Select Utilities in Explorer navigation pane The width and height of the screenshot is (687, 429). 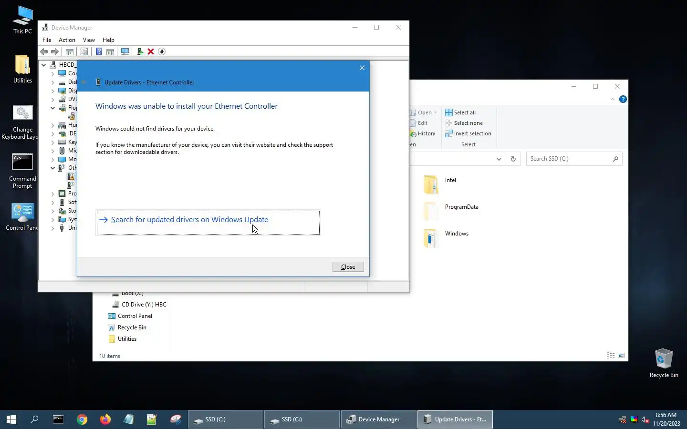point(122,339)
